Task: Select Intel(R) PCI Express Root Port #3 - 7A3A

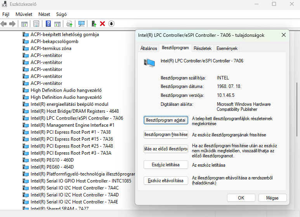Action: [71, 153]
